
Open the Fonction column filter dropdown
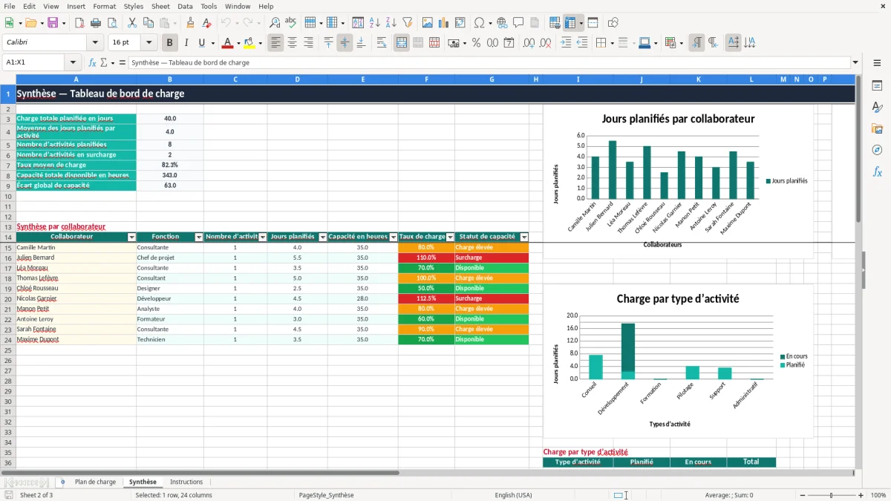tap(199, 238)
